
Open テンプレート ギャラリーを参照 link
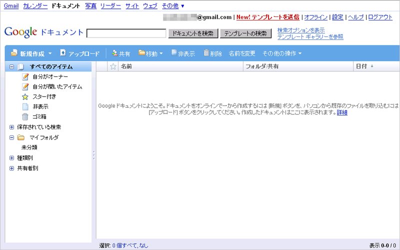click(x=310, y=36)
